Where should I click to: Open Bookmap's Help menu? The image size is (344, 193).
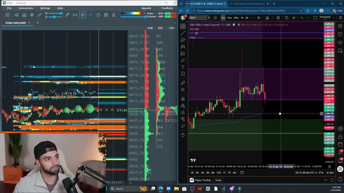click(x=60, y=8)
